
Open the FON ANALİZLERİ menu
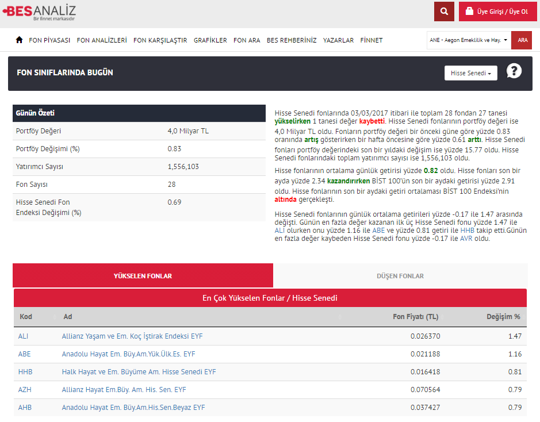tap(102, 40)
